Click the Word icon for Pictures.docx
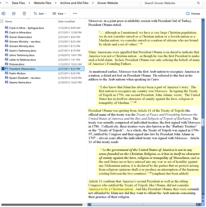206x207 pixels. tap(7, 64)
